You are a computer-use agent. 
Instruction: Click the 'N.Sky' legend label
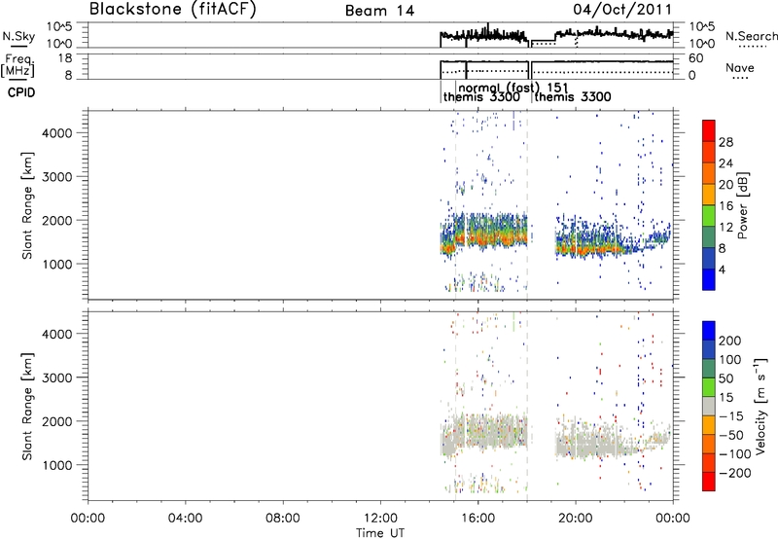[x=18, y=36]
